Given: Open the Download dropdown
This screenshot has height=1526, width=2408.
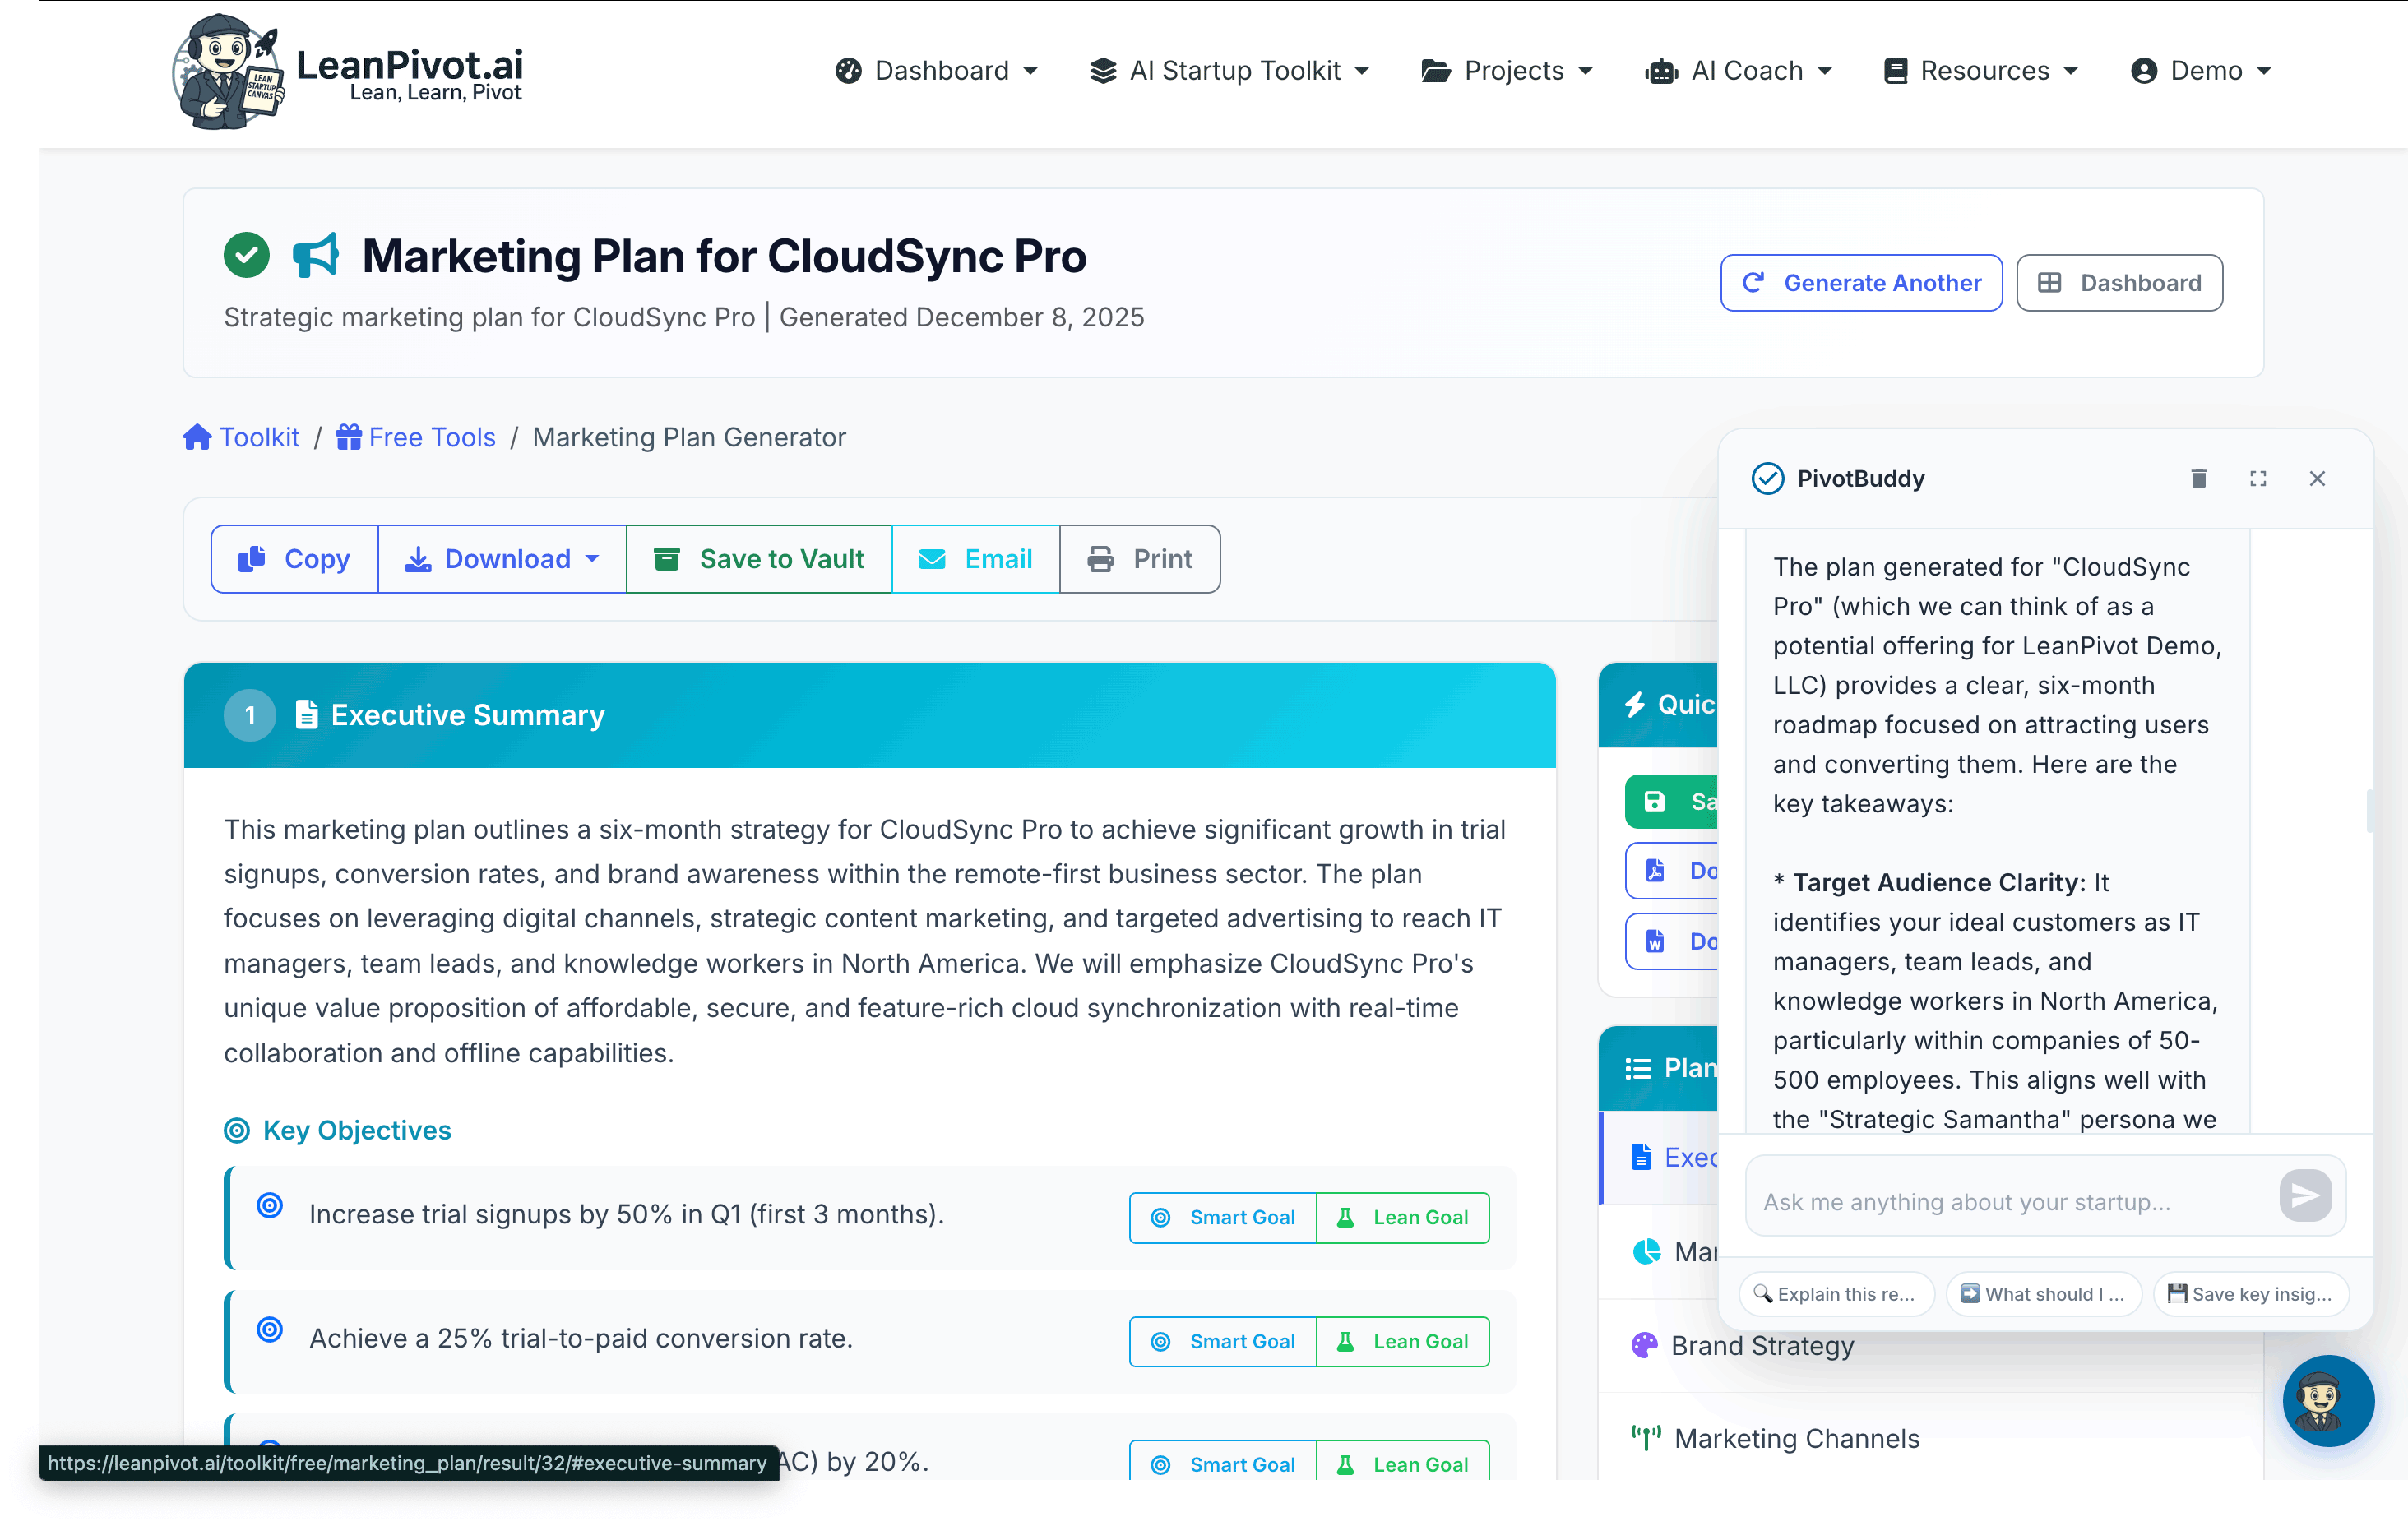Looking at the screenshot, I should (502, 560).
